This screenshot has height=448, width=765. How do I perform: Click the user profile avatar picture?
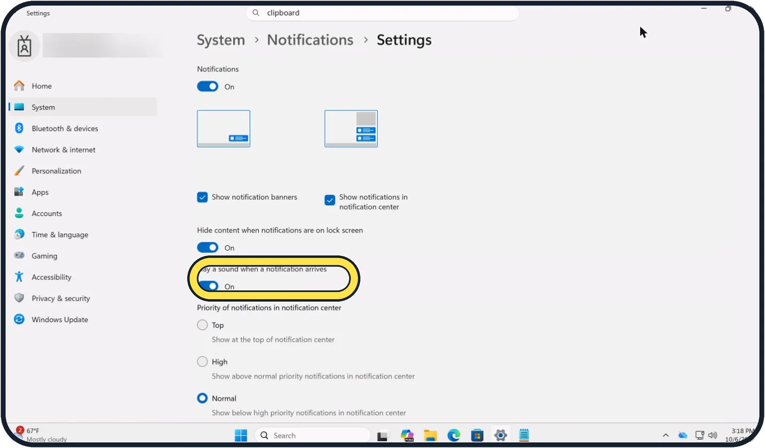[x=24, y=47]
